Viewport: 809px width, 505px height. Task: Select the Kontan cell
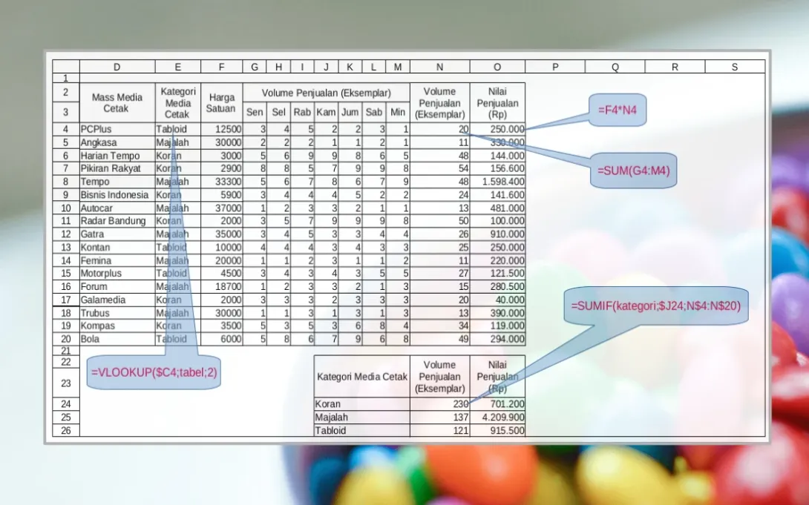click(x=117, y=248)
